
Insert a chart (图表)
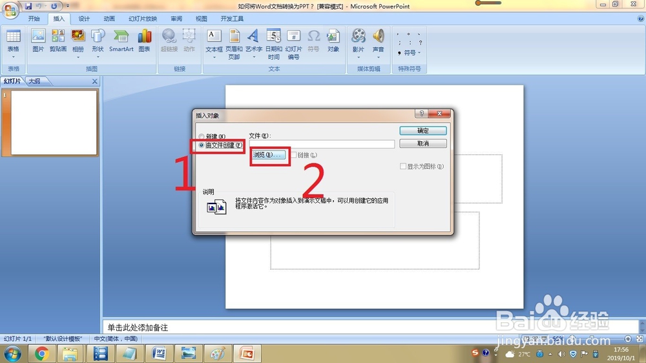point(145,41)
